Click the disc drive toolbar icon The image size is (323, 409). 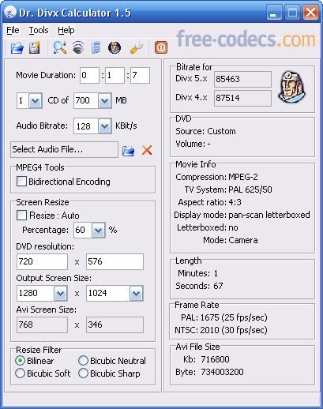coord(78,47)
